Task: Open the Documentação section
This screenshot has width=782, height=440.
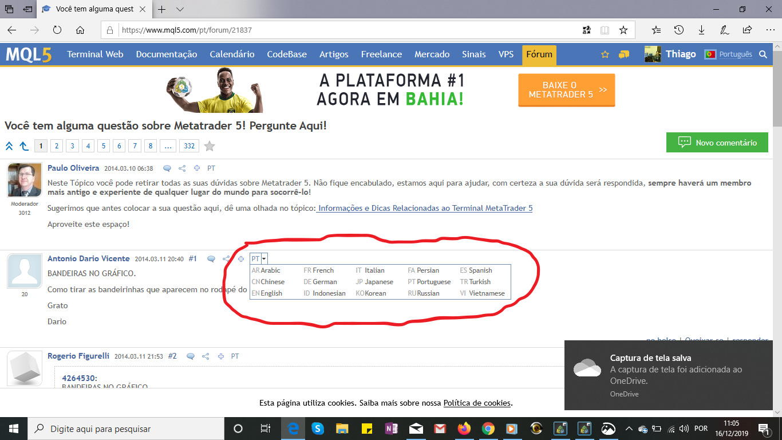Action: pyautogui.click(x=167, y=54)
